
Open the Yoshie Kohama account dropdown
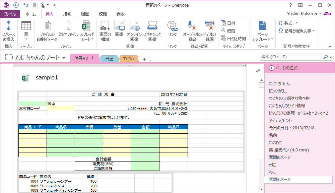[x=320, y=14]
